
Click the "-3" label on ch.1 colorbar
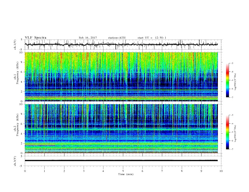pos(232,63)
